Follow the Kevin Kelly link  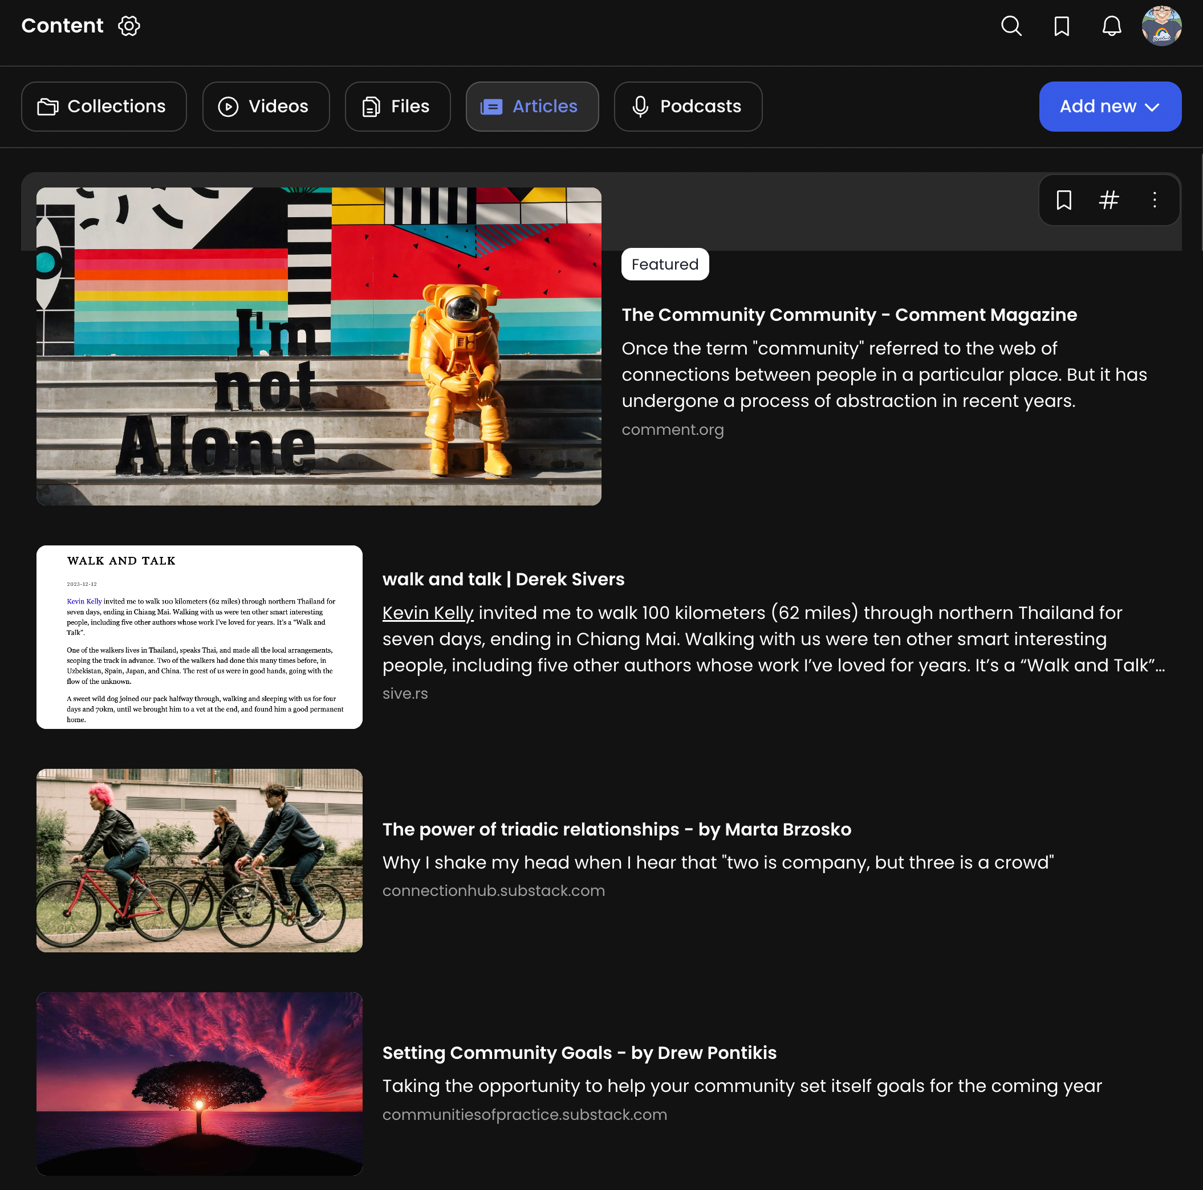click(428, 613)
